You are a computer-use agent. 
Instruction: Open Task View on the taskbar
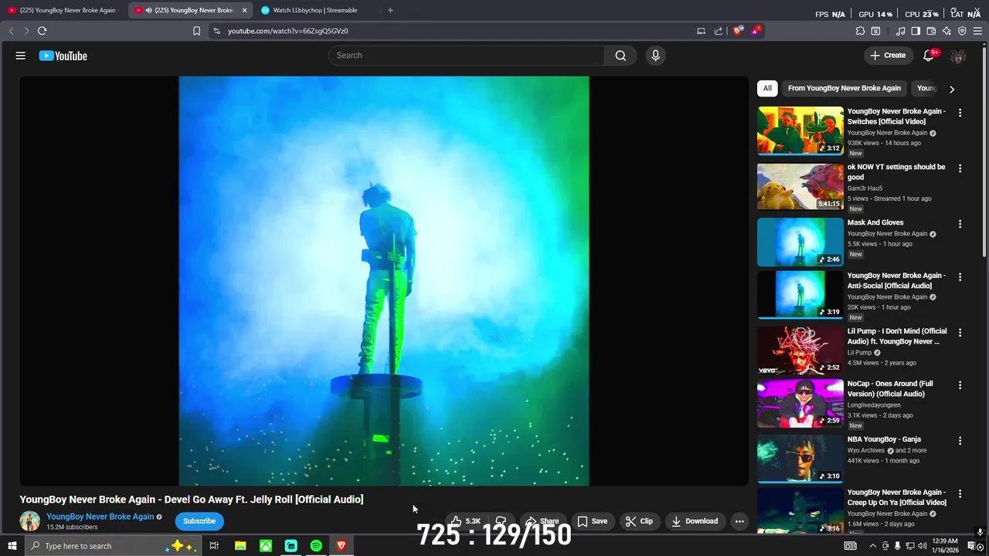(214, 546)
